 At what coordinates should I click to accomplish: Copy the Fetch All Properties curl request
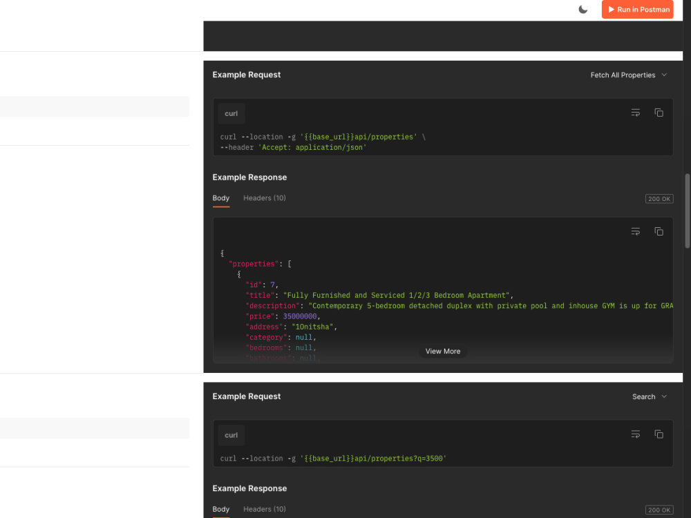tap(659, 113)
